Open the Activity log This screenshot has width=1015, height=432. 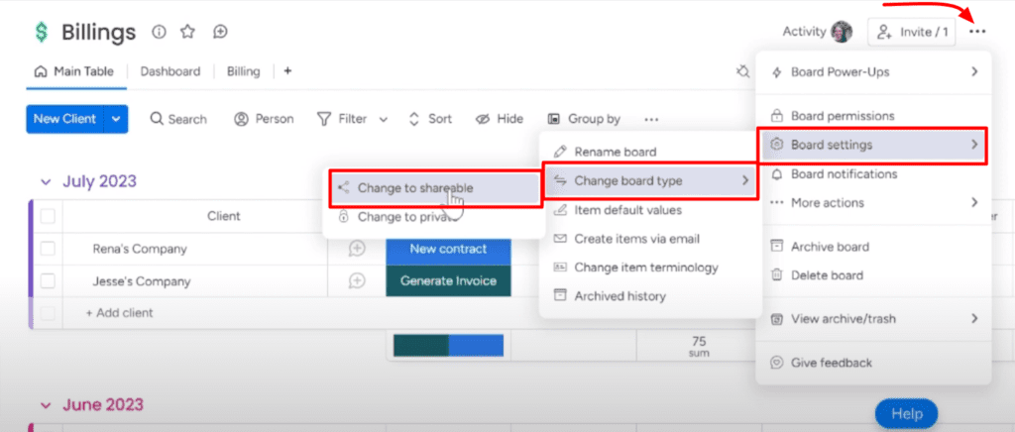(804, 31)
